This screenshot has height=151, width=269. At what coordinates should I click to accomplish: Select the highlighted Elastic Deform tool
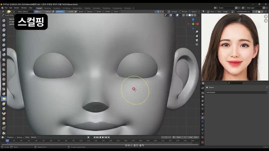[x=4, y=99]
